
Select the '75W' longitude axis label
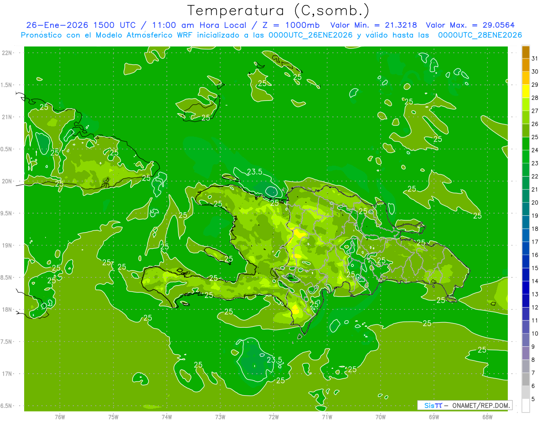click(113, 417)
